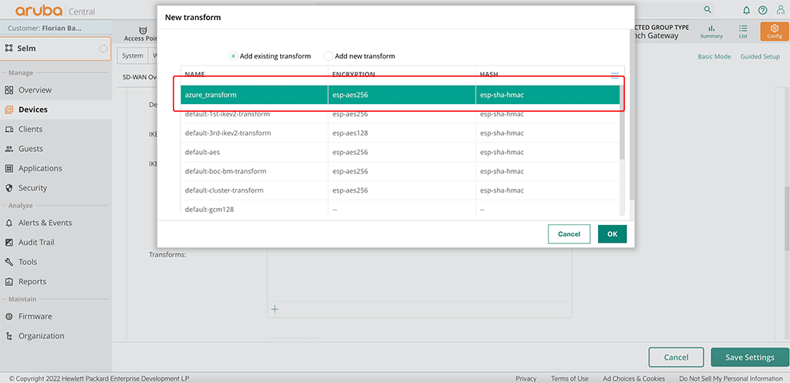Open table column options icon
The width and height of the screenshot is (790, 383).
[x=615, y=76]
